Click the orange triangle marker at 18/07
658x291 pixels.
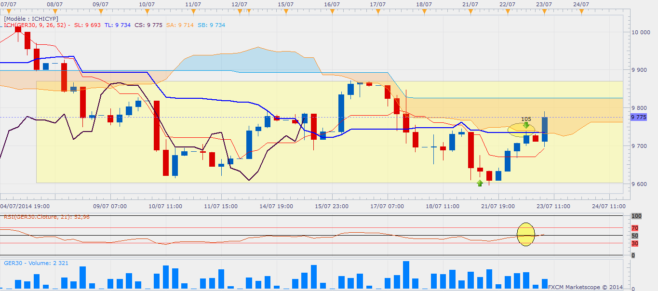(424, 10)
